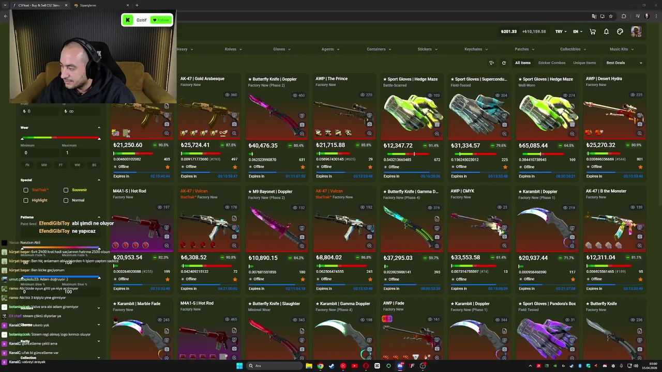Viewport: 662px width, 372px height.
Task: Favorite the Butterfly Knife Doppler listing star
Action: pyautogui.click(x=303, y=167)
